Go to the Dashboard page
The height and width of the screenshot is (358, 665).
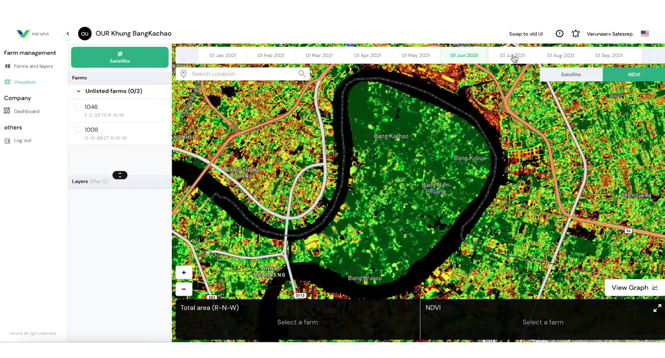[26, 112]
